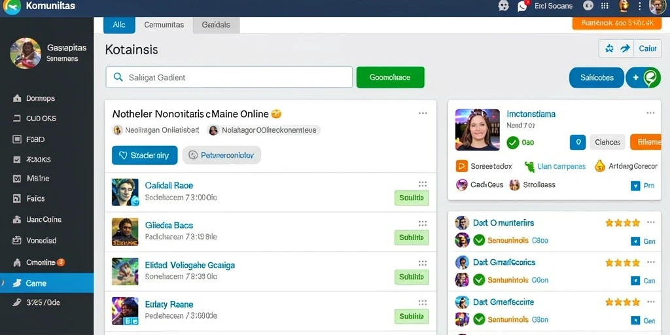Image resolution: width=670 pixels, height=335 pixels.
Task: Click the blue location pin icon button
Action: (x=578, y=142)
